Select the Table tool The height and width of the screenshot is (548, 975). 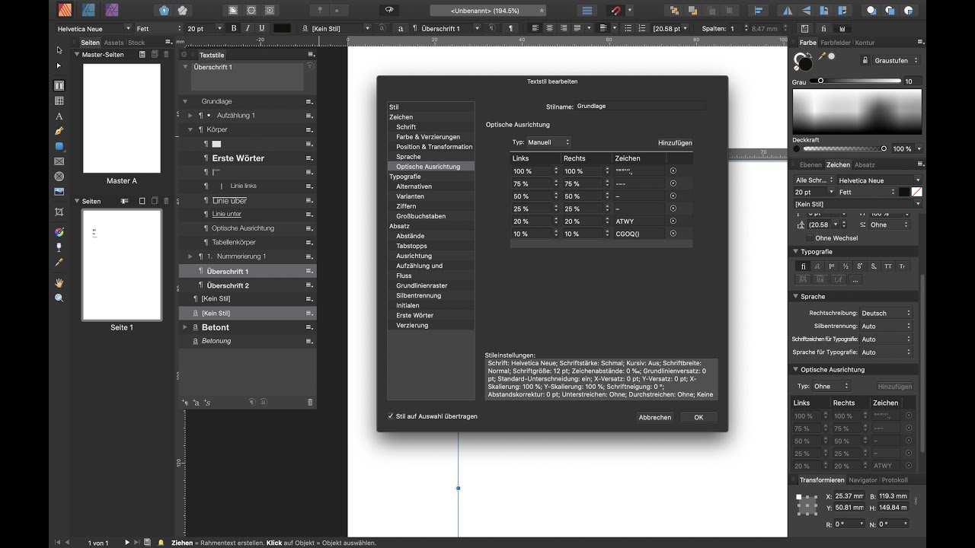59,100
